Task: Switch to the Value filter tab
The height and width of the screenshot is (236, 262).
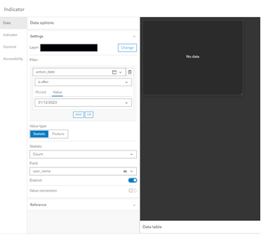Action: (58, 92)
